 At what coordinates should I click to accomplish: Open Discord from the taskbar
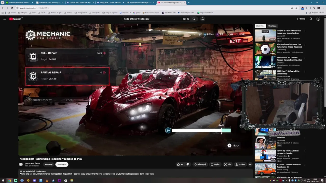point(34,180)
